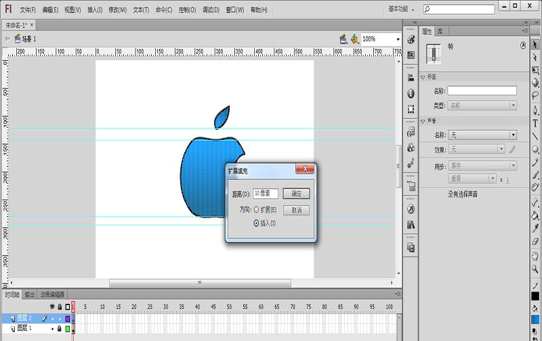542x341 pixels.
Task: Collapse the 声音 section triangle
Action: click(423, 121)
